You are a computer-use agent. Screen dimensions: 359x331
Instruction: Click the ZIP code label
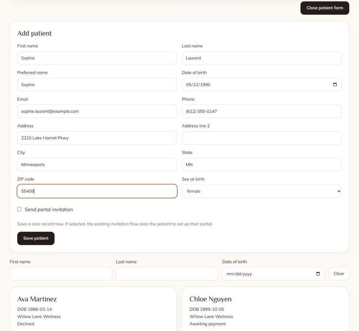[x=26, y=179]
